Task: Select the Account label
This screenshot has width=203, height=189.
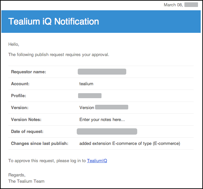Action: point(20,84)
